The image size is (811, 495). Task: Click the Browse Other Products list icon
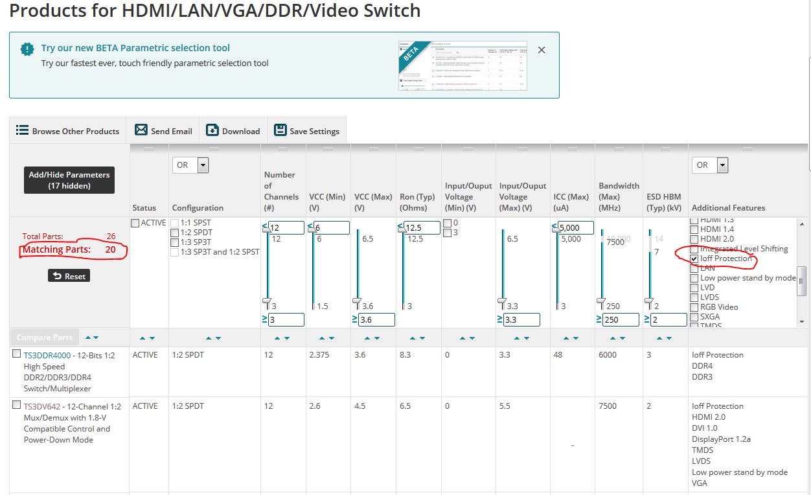22,130
